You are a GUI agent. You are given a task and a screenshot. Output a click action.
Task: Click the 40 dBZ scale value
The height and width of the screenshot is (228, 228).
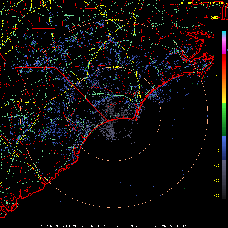click(218, 91)
